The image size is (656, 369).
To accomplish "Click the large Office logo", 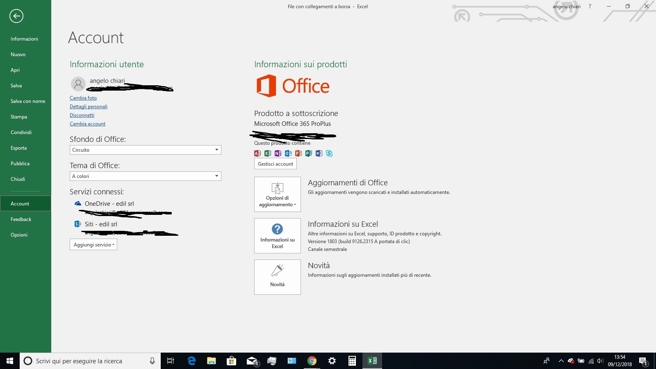I will tap(293, 86).
